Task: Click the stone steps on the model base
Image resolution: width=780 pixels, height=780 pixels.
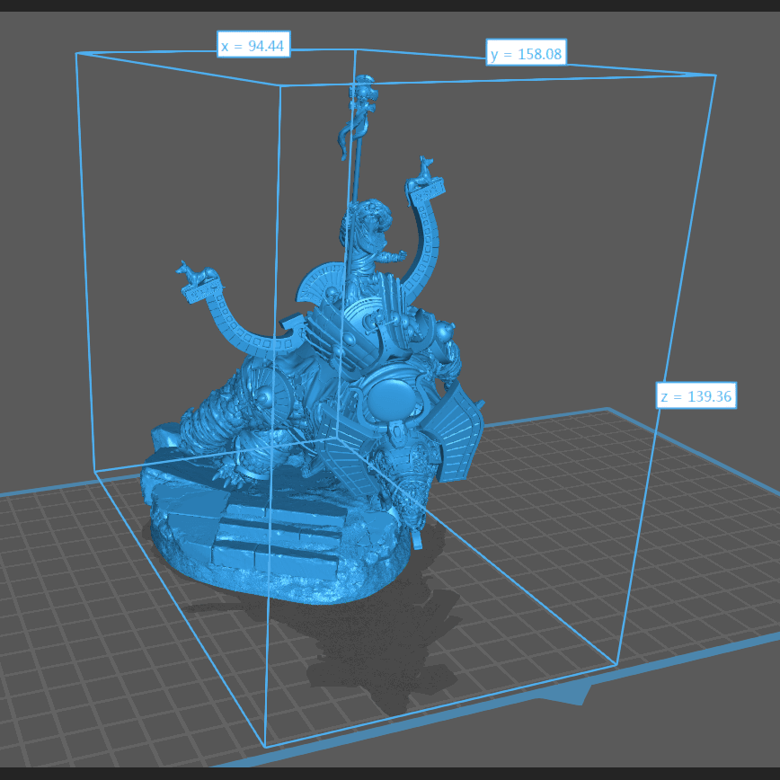Action: (x=270, y=530)
